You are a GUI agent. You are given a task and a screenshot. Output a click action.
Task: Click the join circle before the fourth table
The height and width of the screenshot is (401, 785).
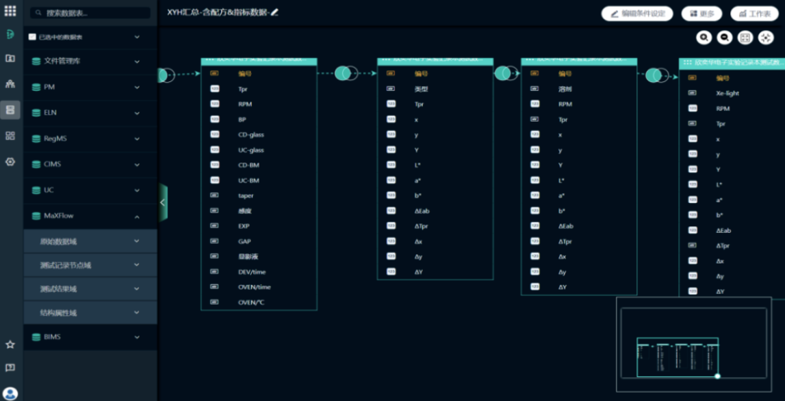point(656,75)
